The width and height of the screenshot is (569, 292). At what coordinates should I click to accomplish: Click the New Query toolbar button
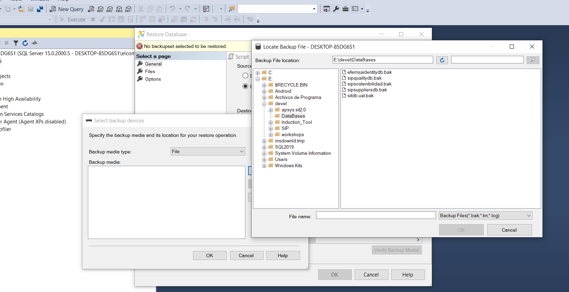click(67, 9)
